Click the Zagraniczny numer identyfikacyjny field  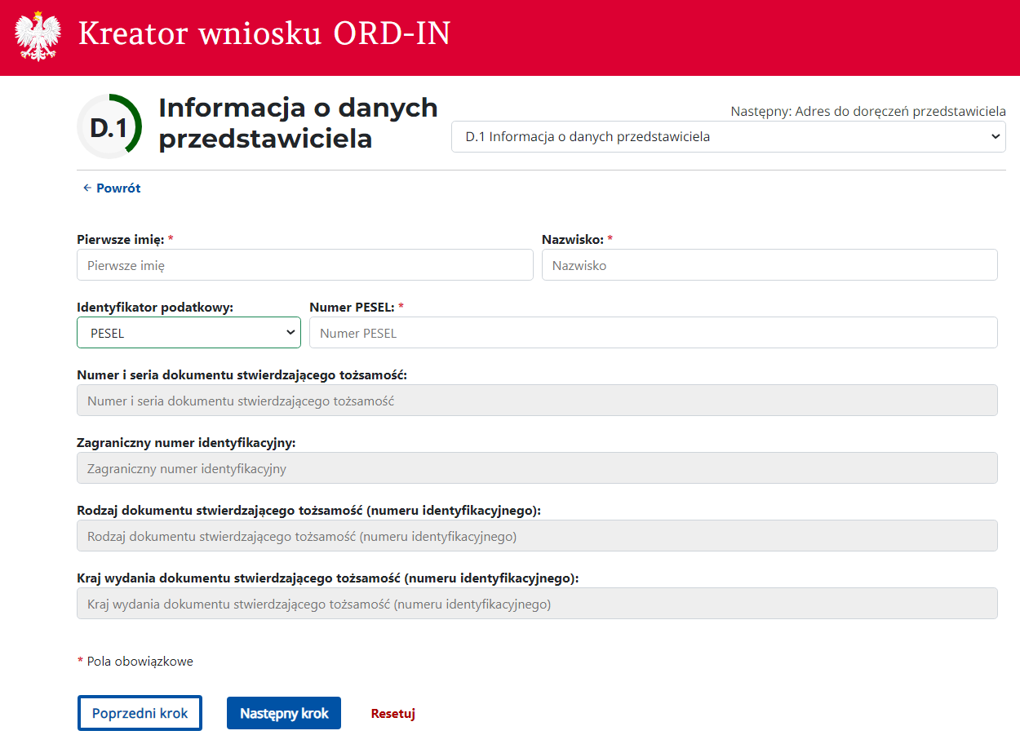tap(536, 468)
